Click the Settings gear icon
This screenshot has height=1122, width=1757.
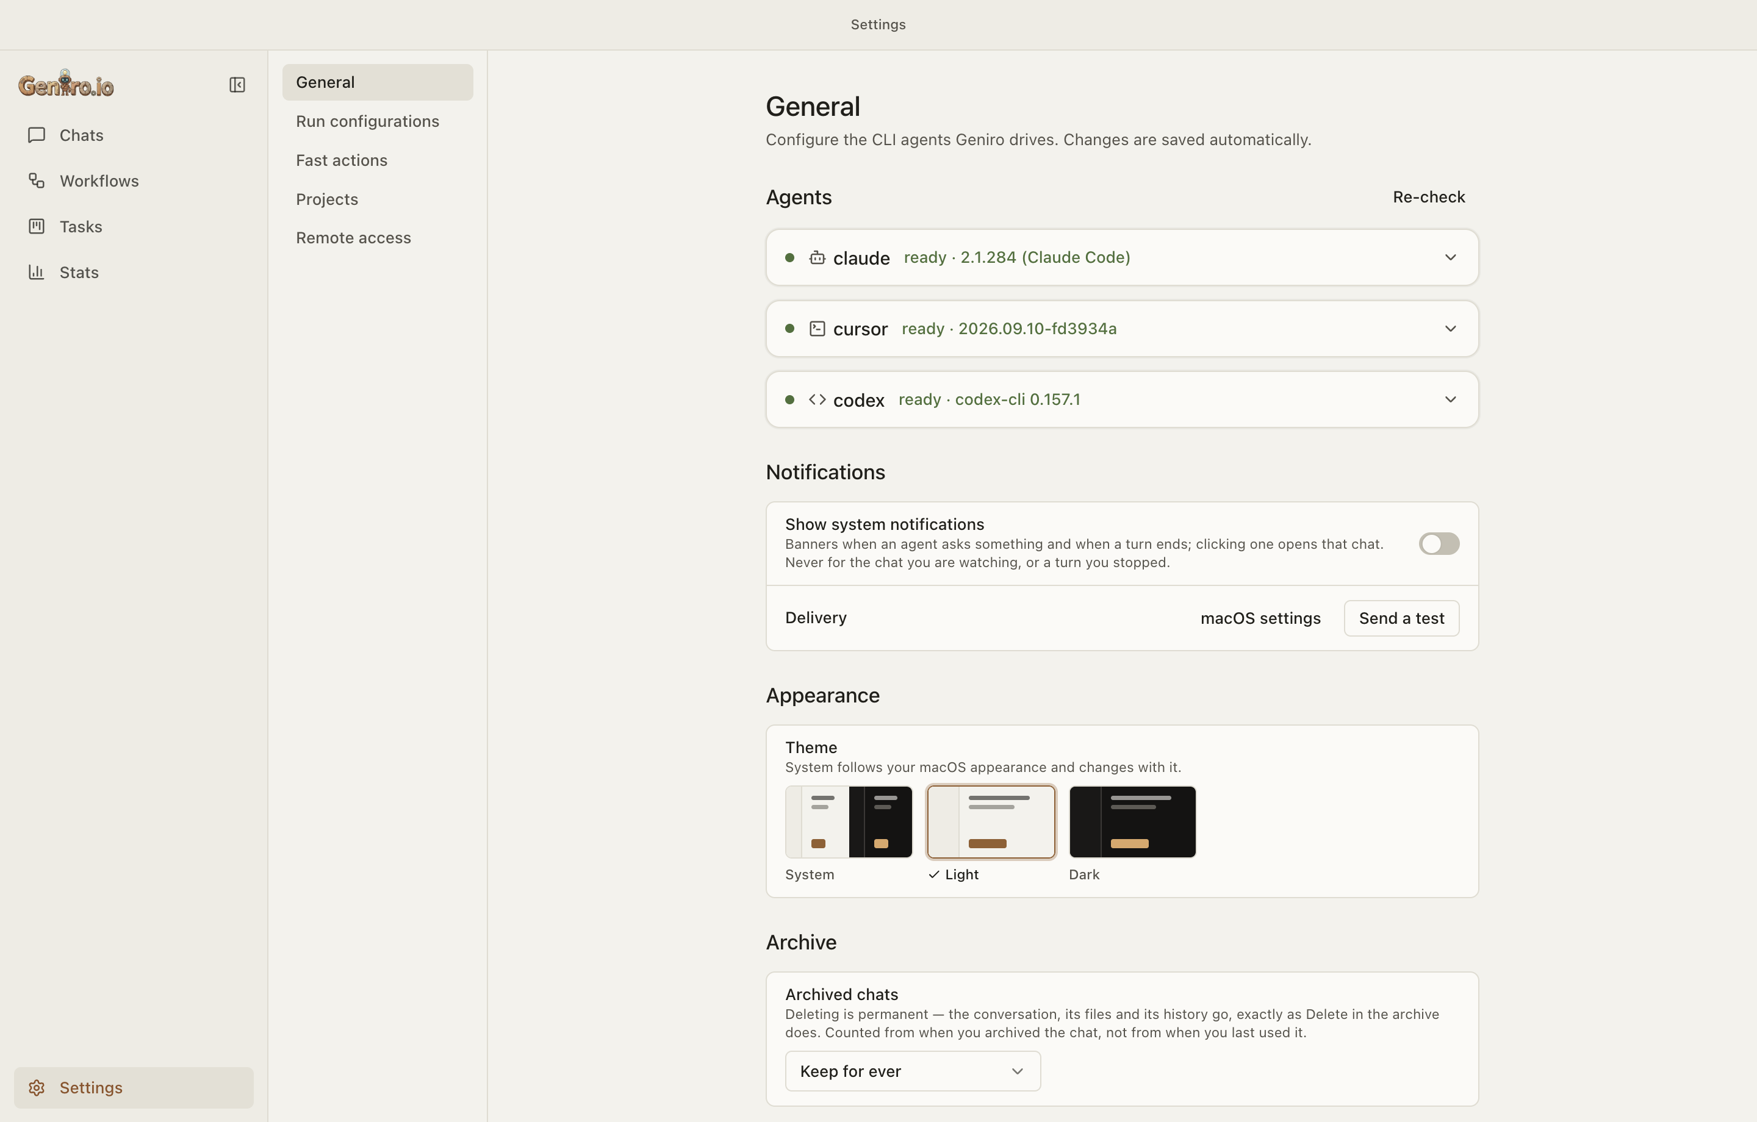pyautogui.click(x=37, y=1088)
